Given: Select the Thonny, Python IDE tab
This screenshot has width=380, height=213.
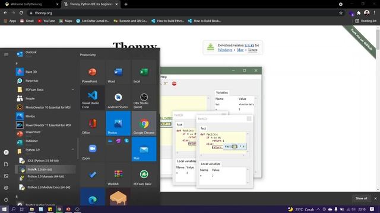Looking at the screenshot, I should click(x=91, y=4).
